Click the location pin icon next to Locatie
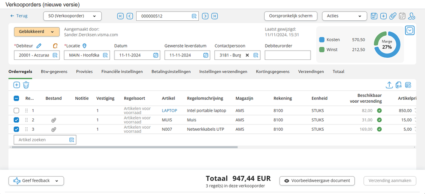The height and width of the screenshot is (194, 425). [84, 46]
